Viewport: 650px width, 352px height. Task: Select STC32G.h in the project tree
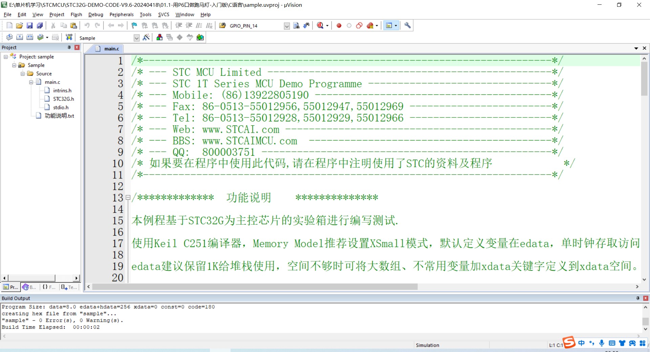click(x=63, y=99)
